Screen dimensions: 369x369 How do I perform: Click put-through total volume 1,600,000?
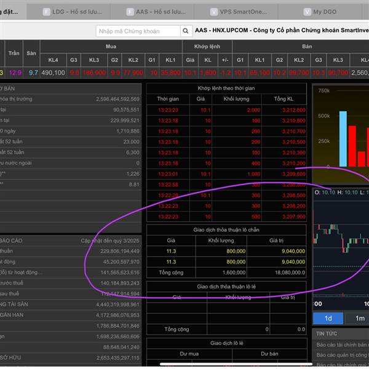[x=234, y=272]
